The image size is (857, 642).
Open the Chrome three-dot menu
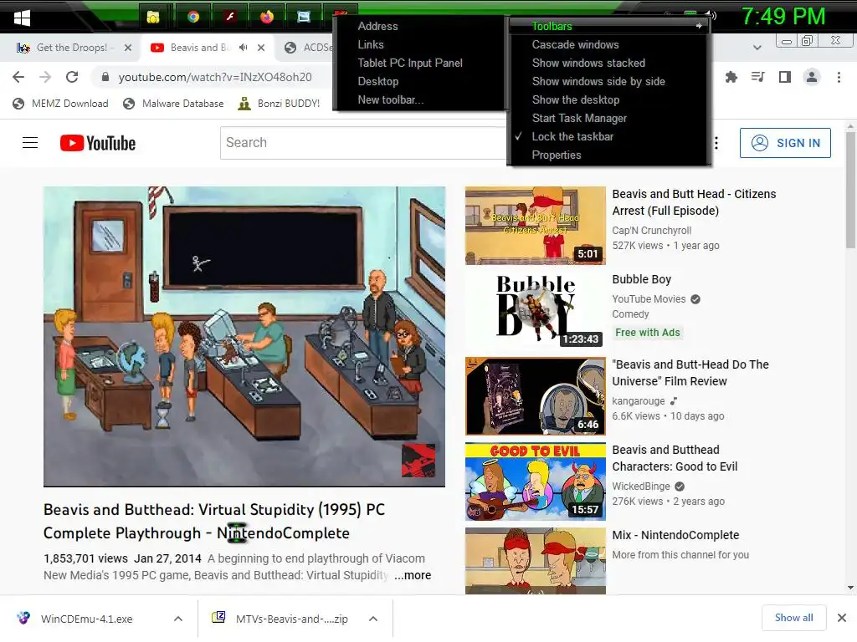point(839,77)
